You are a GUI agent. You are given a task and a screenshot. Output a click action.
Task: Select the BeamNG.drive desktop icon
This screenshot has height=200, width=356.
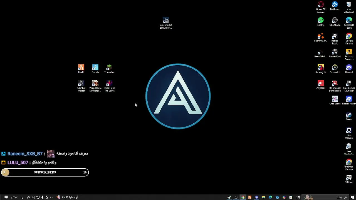click(321, 38)
